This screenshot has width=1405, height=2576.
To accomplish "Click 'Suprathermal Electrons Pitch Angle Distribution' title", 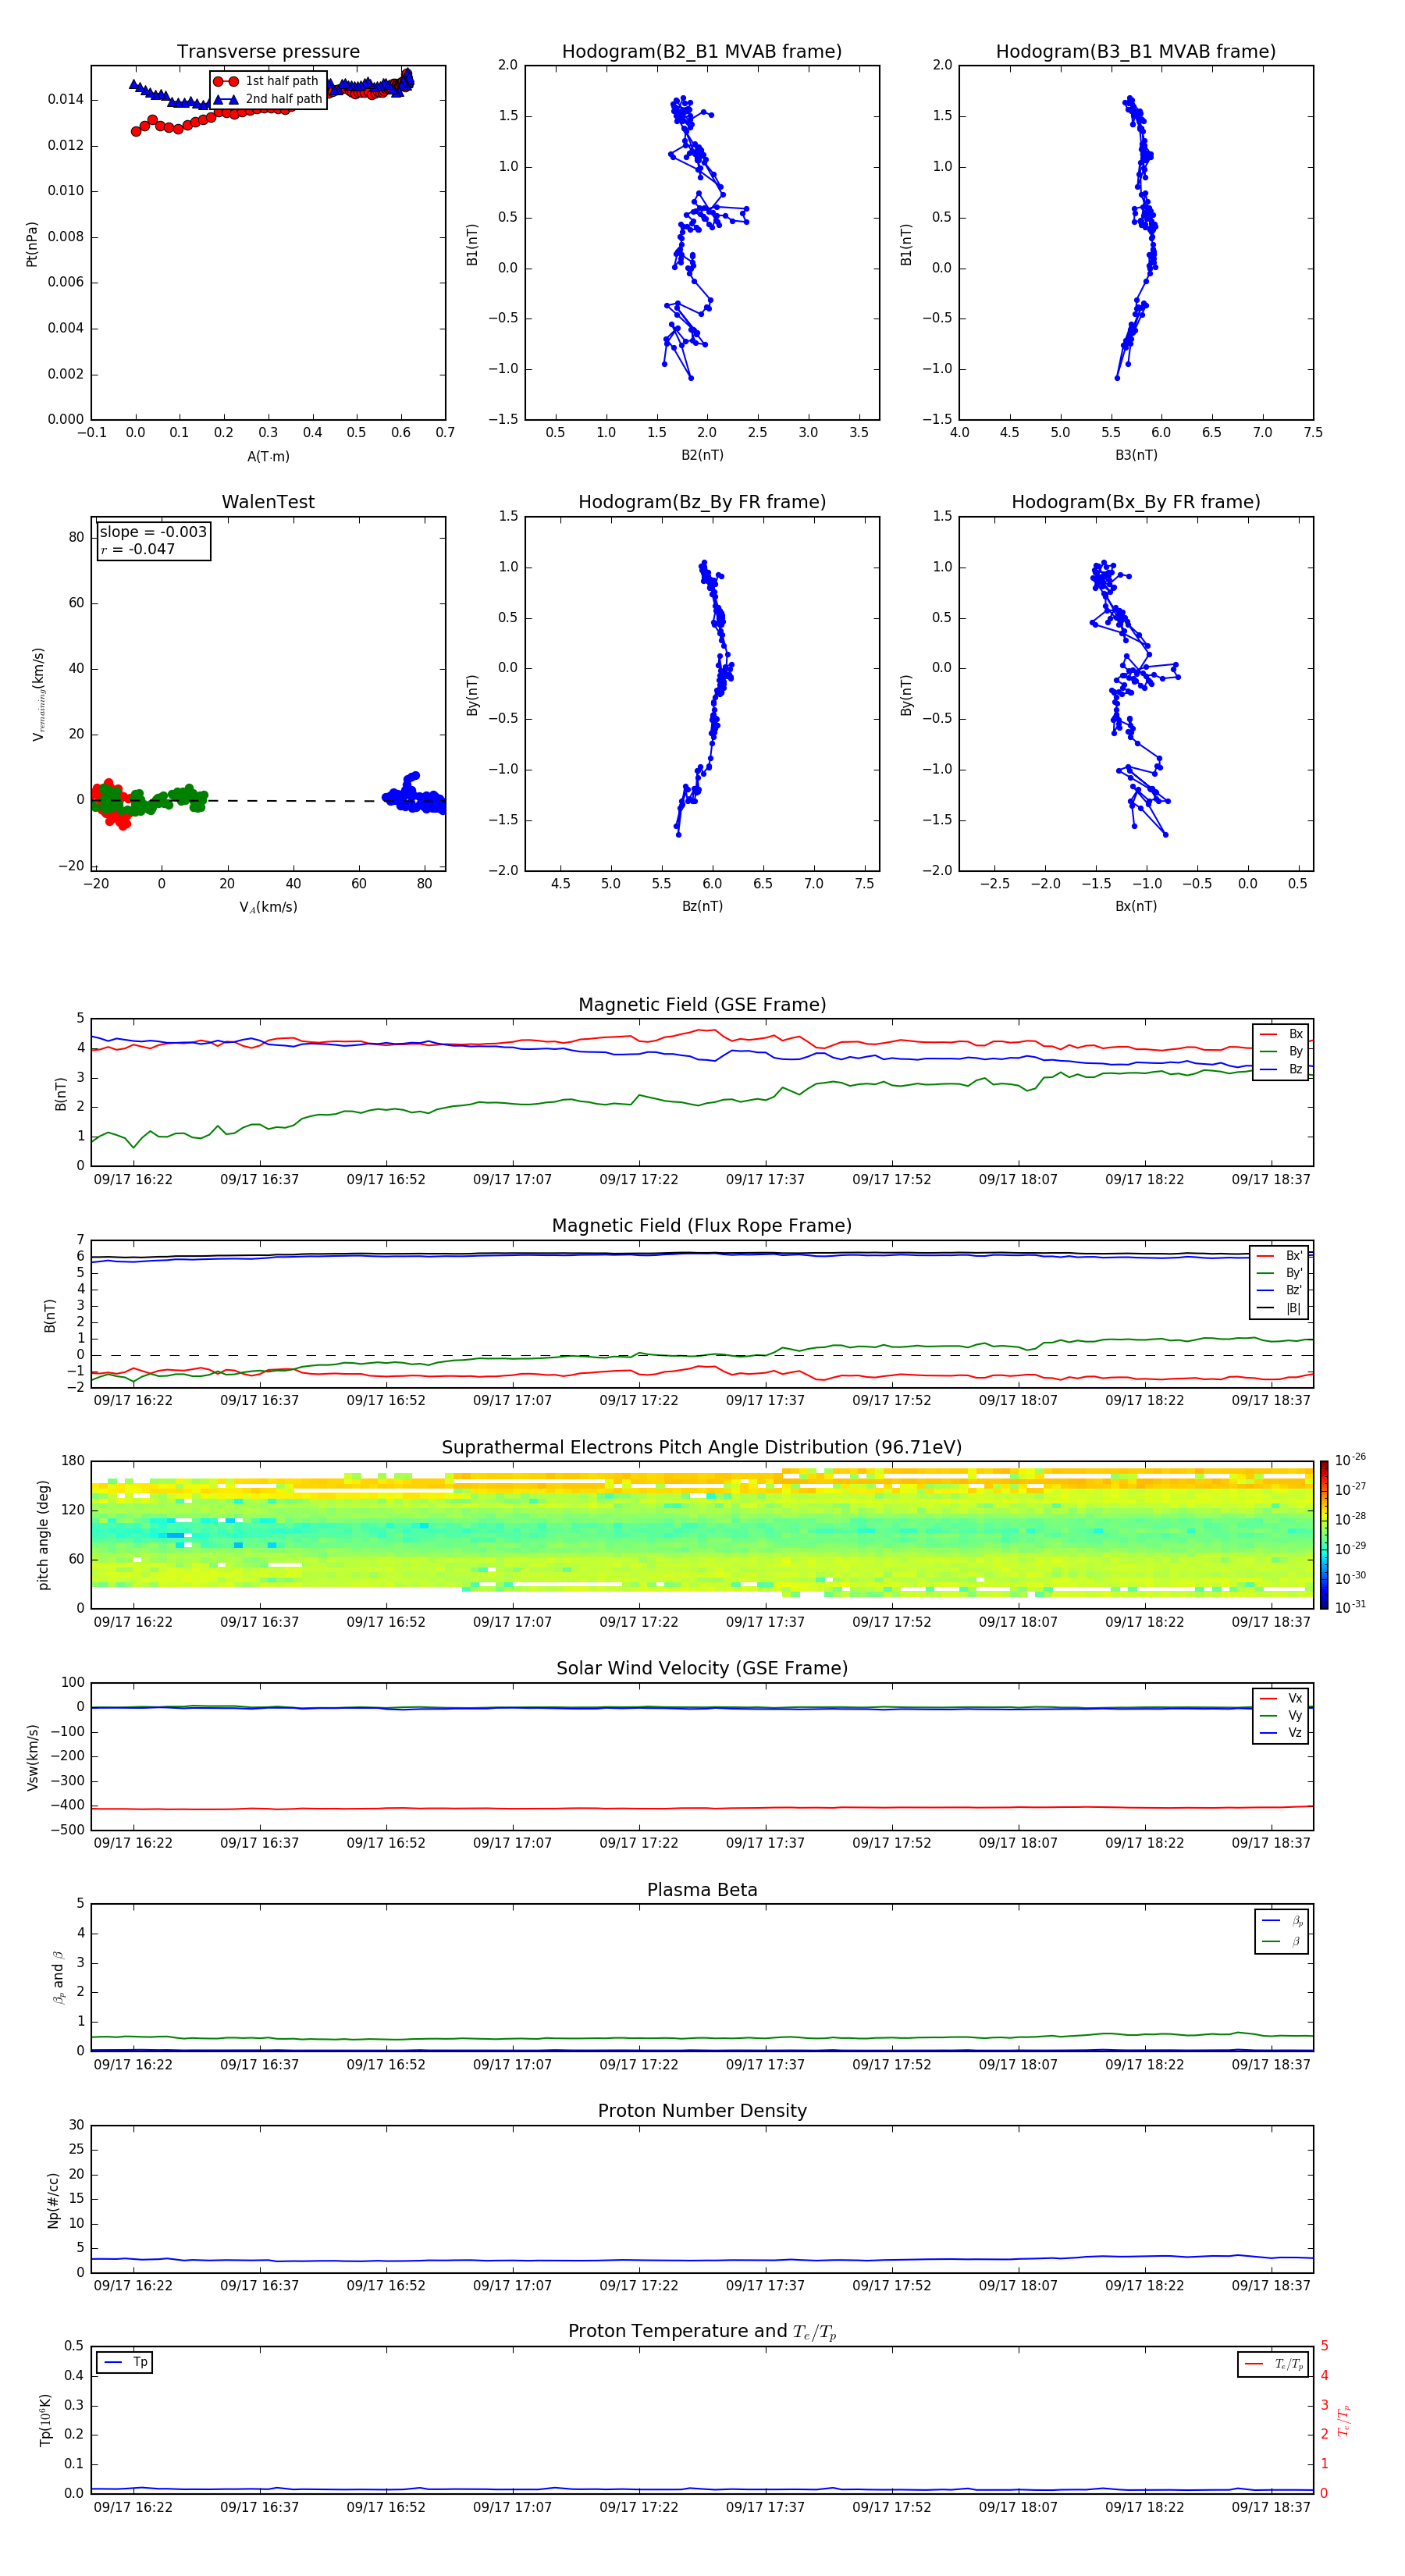I will 702,1448.
